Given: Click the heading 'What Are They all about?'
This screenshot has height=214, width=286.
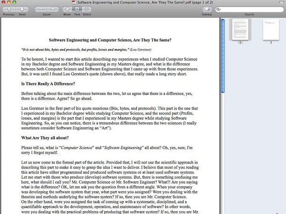Looking at the screenshot, I should click(x=45, y=138).
